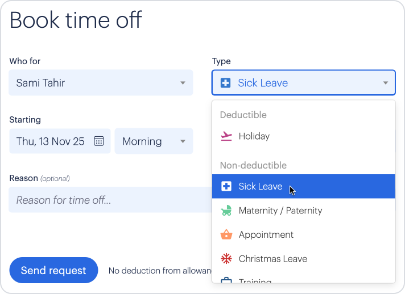
Task: Collapse the Type dropdown using its arrow
Action: point(385,83)
